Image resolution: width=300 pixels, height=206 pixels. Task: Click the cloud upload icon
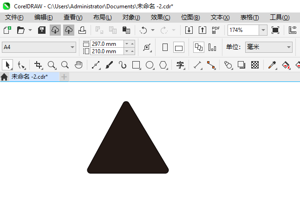point(69,30)
